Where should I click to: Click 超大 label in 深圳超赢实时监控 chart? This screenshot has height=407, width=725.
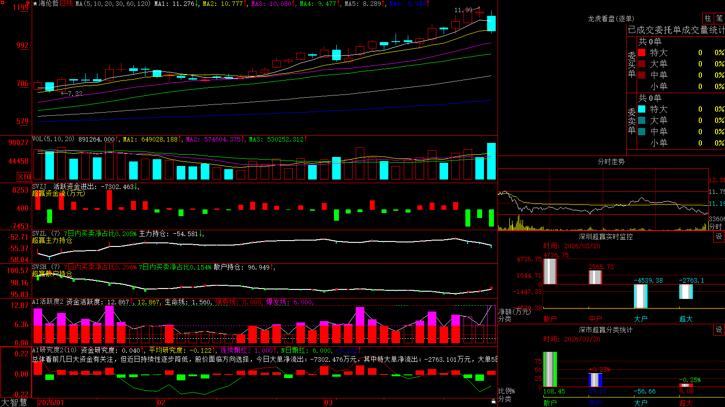point(686,319)
